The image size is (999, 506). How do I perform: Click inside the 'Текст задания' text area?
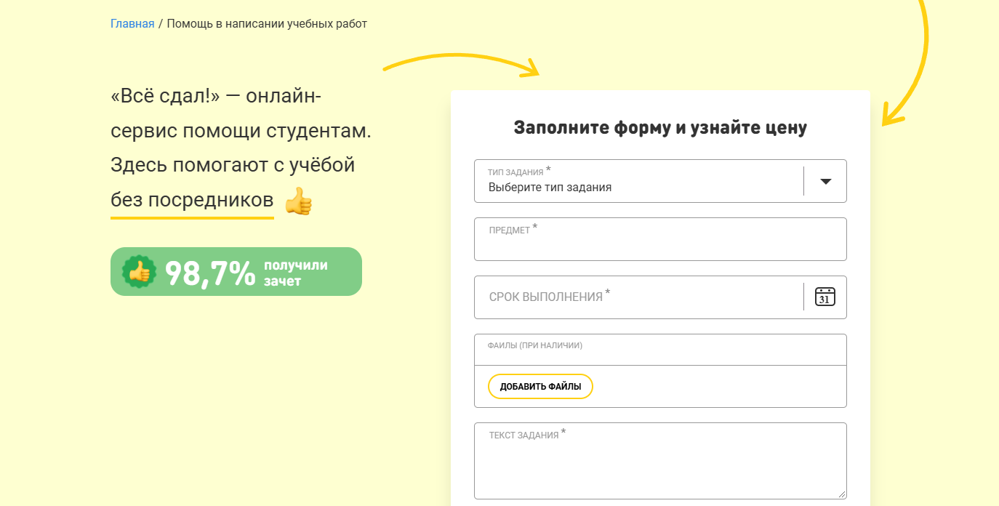coord(660,461)
